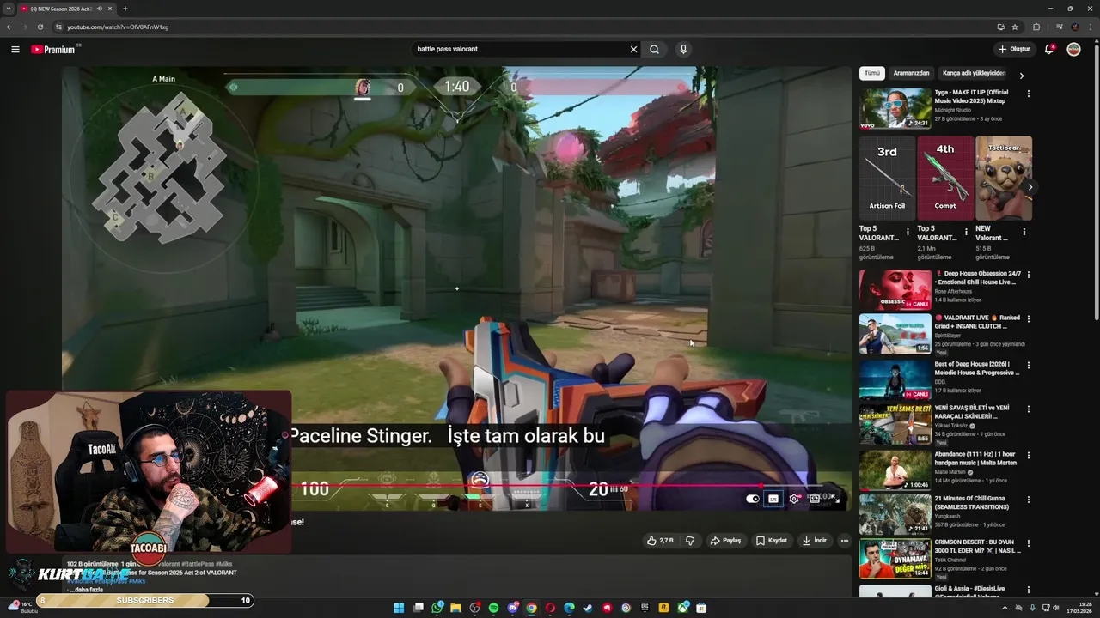The width and height of the screenshot is (1100, 618).
Task: Open the YouTube hamburger guide menu
Action: [15, 49]
